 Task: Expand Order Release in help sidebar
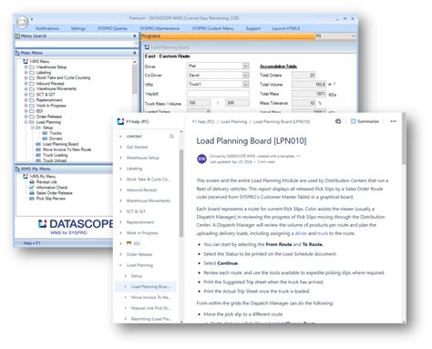pos(121,254)
